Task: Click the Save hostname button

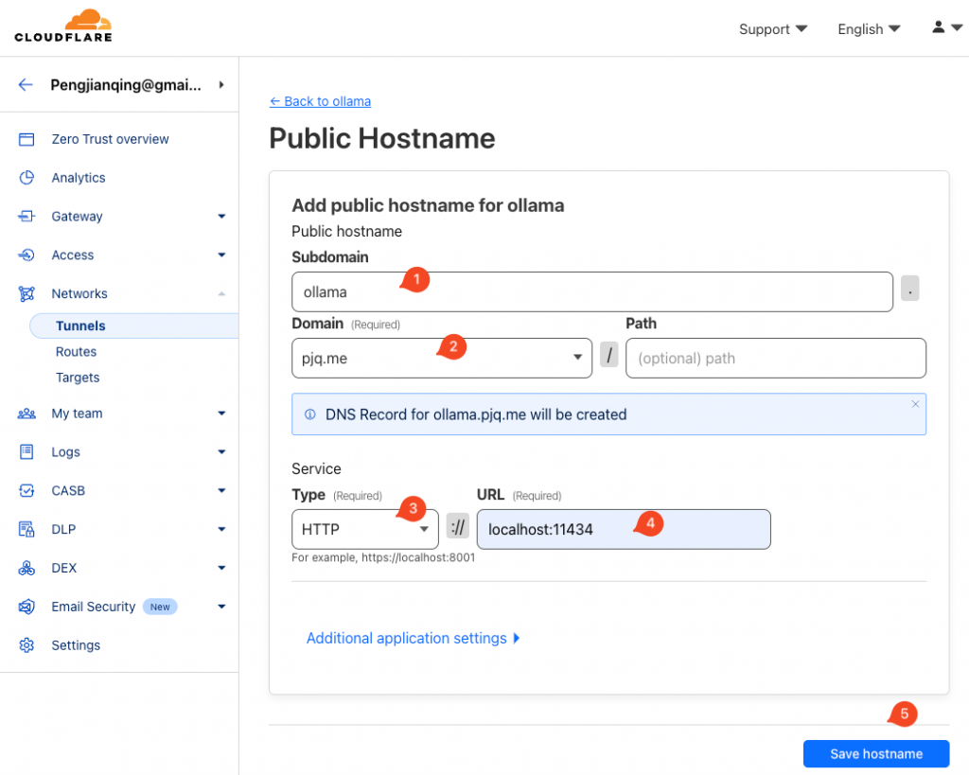Action: [875, 754]
